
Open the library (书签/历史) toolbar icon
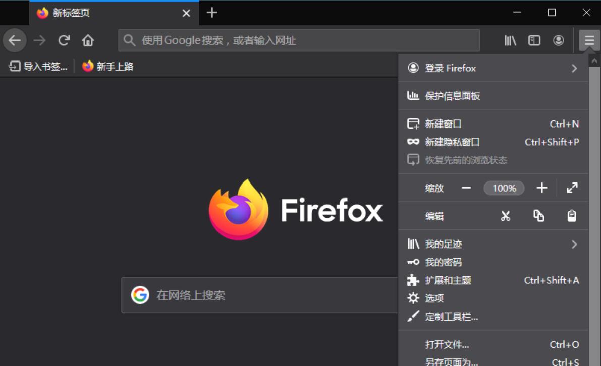click(x=510, y=40)
